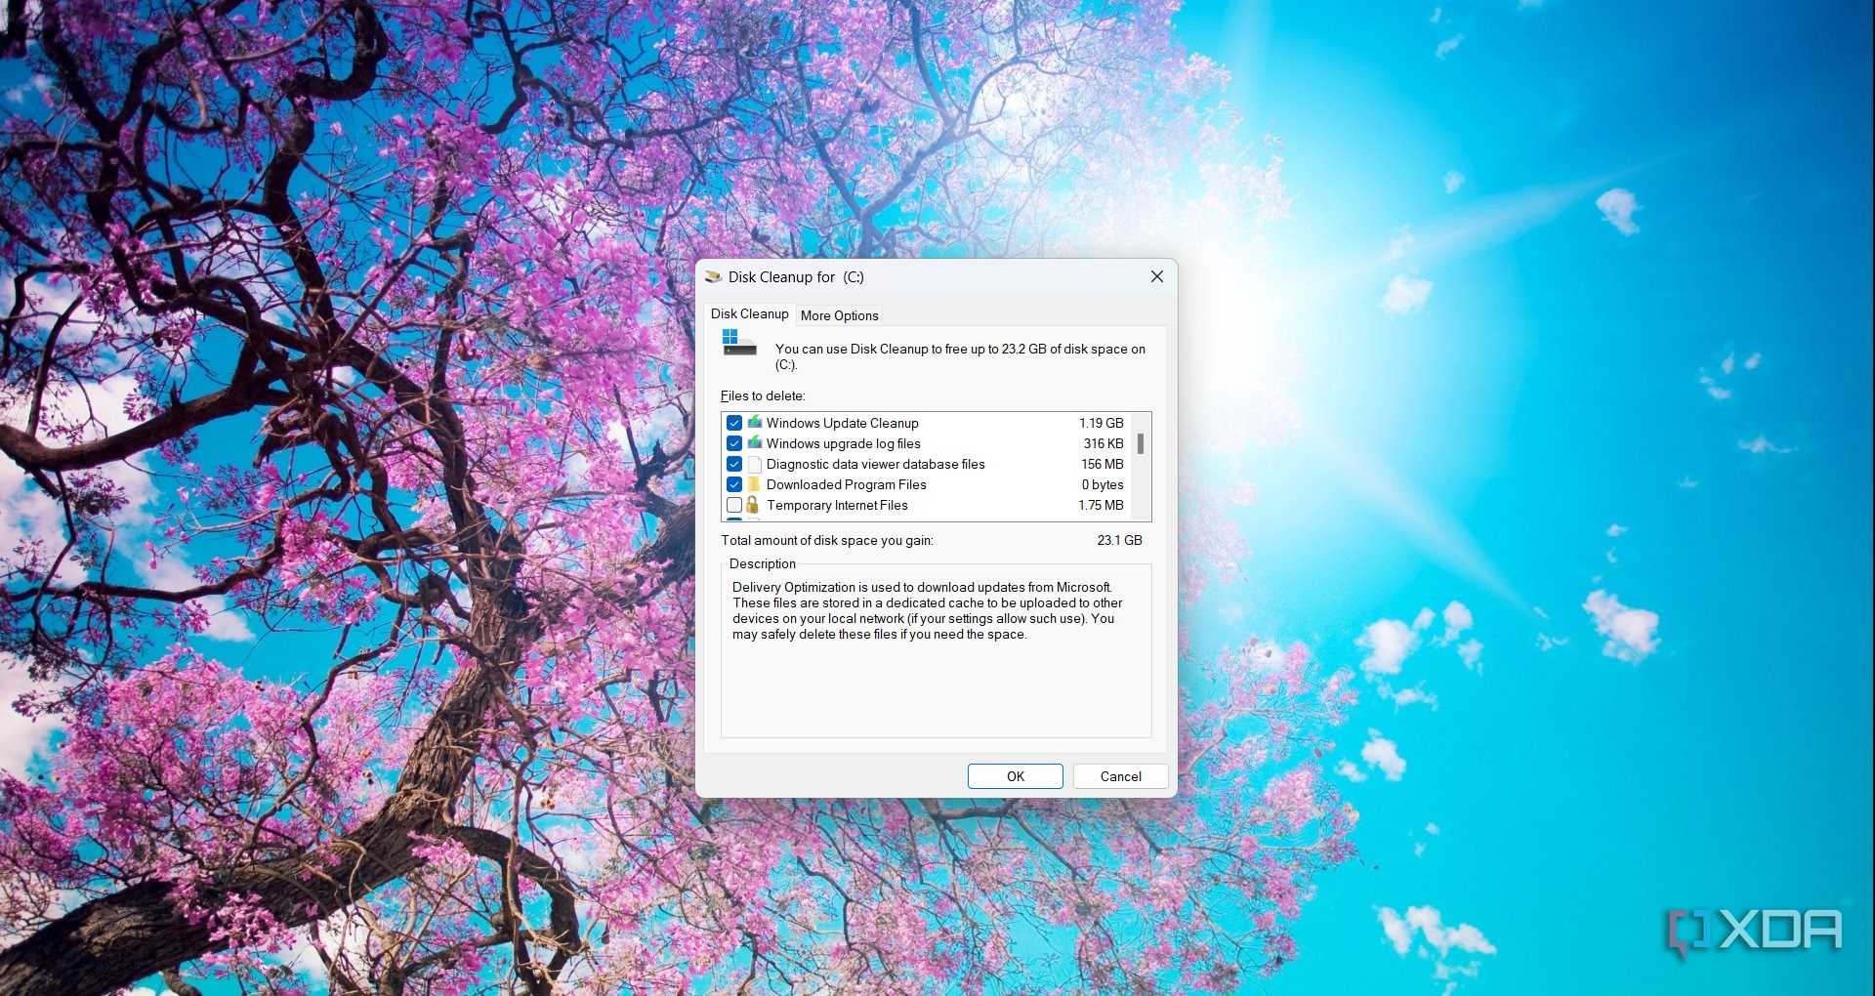This screenshot has height=996, width=1875.
Task: Uncheck Diagnostic data viewer database files checkbox
Action: (734, 464)
